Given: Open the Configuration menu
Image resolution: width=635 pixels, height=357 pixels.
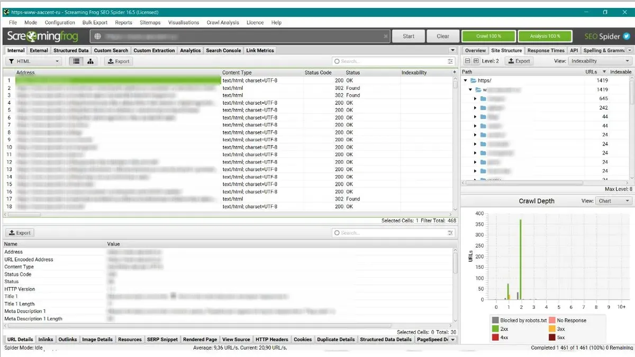Looking at the screenshot, I should [60, 23].
